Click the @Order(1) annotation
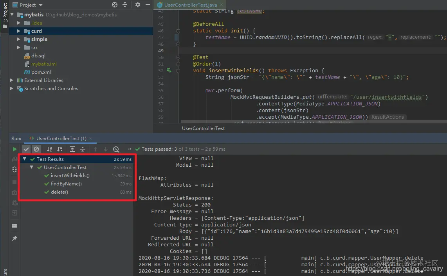 (x=207, y=64)
